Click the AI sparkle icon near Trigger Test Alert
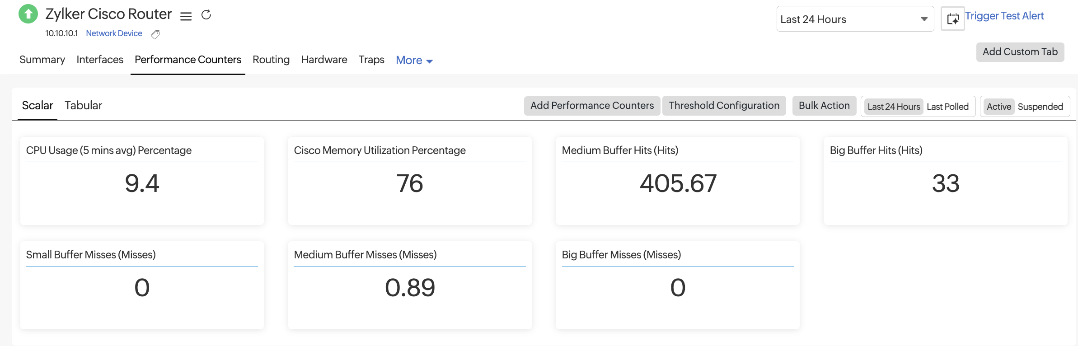 pyautogui.click(x=952, y=19)
